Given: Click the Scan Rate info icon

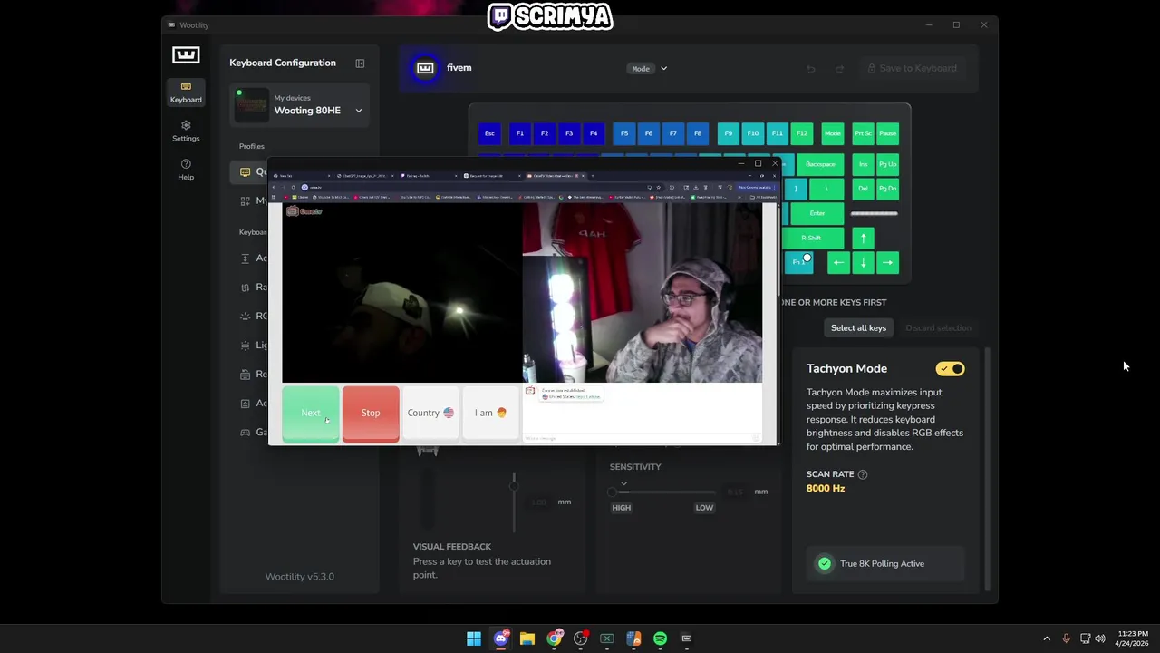Looking at the screenshot, I should pos(863,474).
